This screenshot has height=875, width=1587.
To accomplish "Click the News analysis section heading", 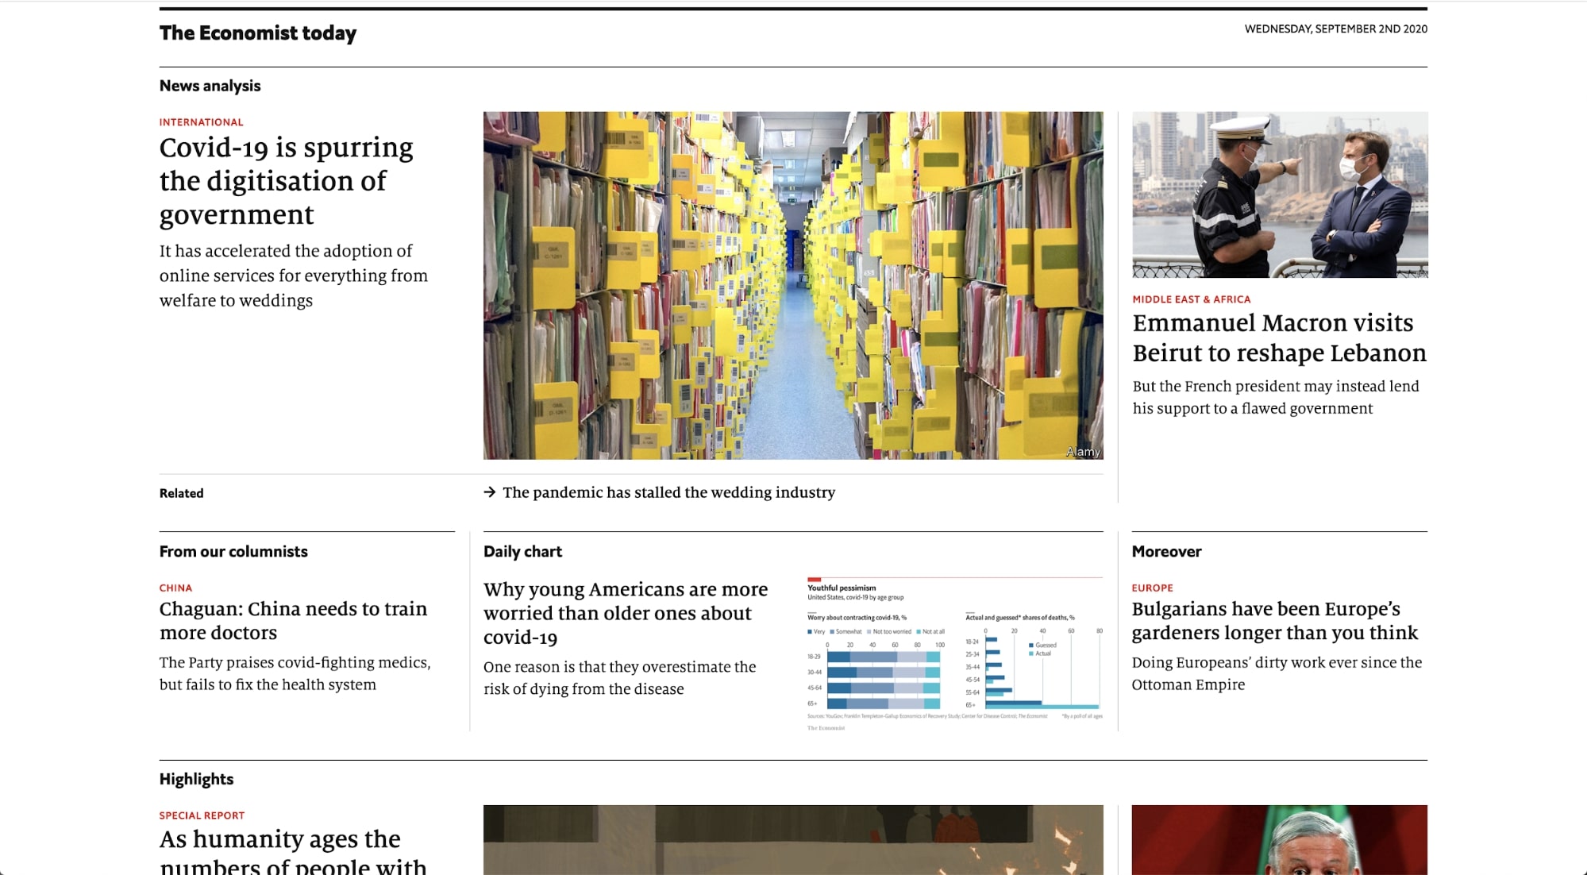I will (x=210, y=86).
